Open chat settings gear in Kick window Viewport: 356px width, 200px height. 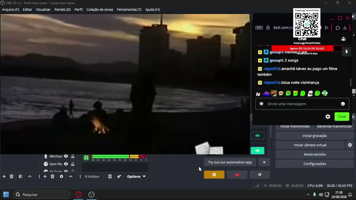click(x=328, y=117)
